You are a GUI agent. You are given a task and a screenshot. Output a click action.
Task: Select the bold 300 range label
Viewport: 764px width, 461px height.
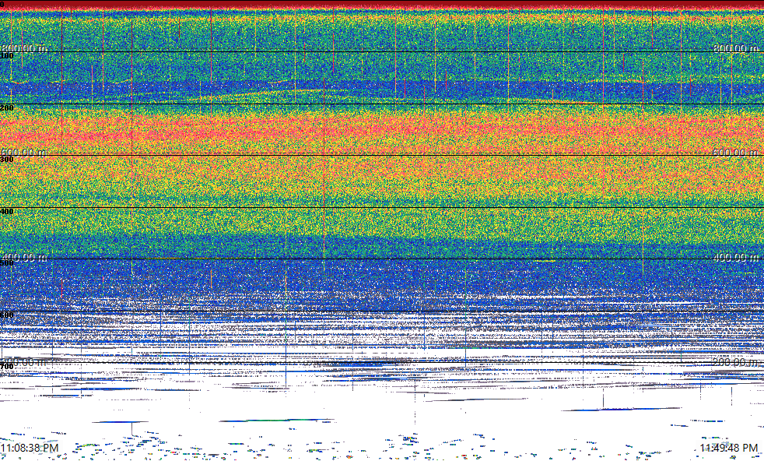(7, 160)
